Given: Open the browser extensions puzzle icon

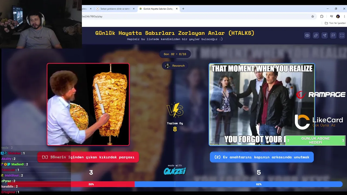Looking at the screenshot, I should pyautogui.click(x=322, y=17).
